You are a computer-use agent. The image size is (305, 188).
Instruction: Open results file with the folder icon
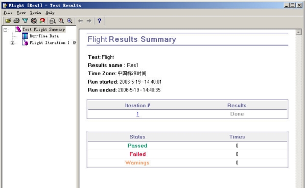point(8,20)
